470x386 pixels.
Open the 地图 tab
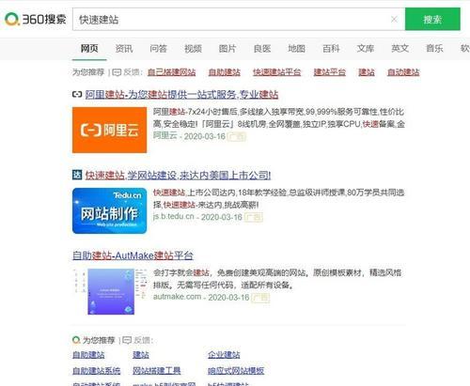pos(296,49)
